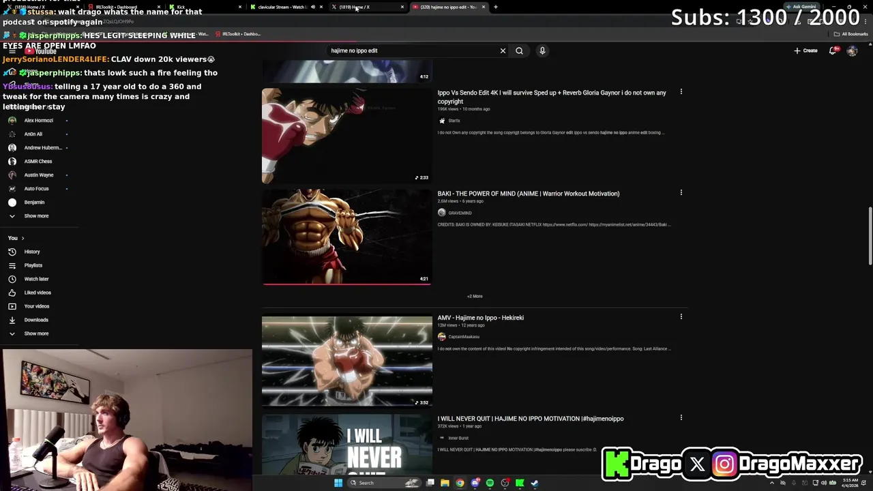
Task: Open IRLToolkit Dashboard bookmark
Action: click(x=239, y=33)
